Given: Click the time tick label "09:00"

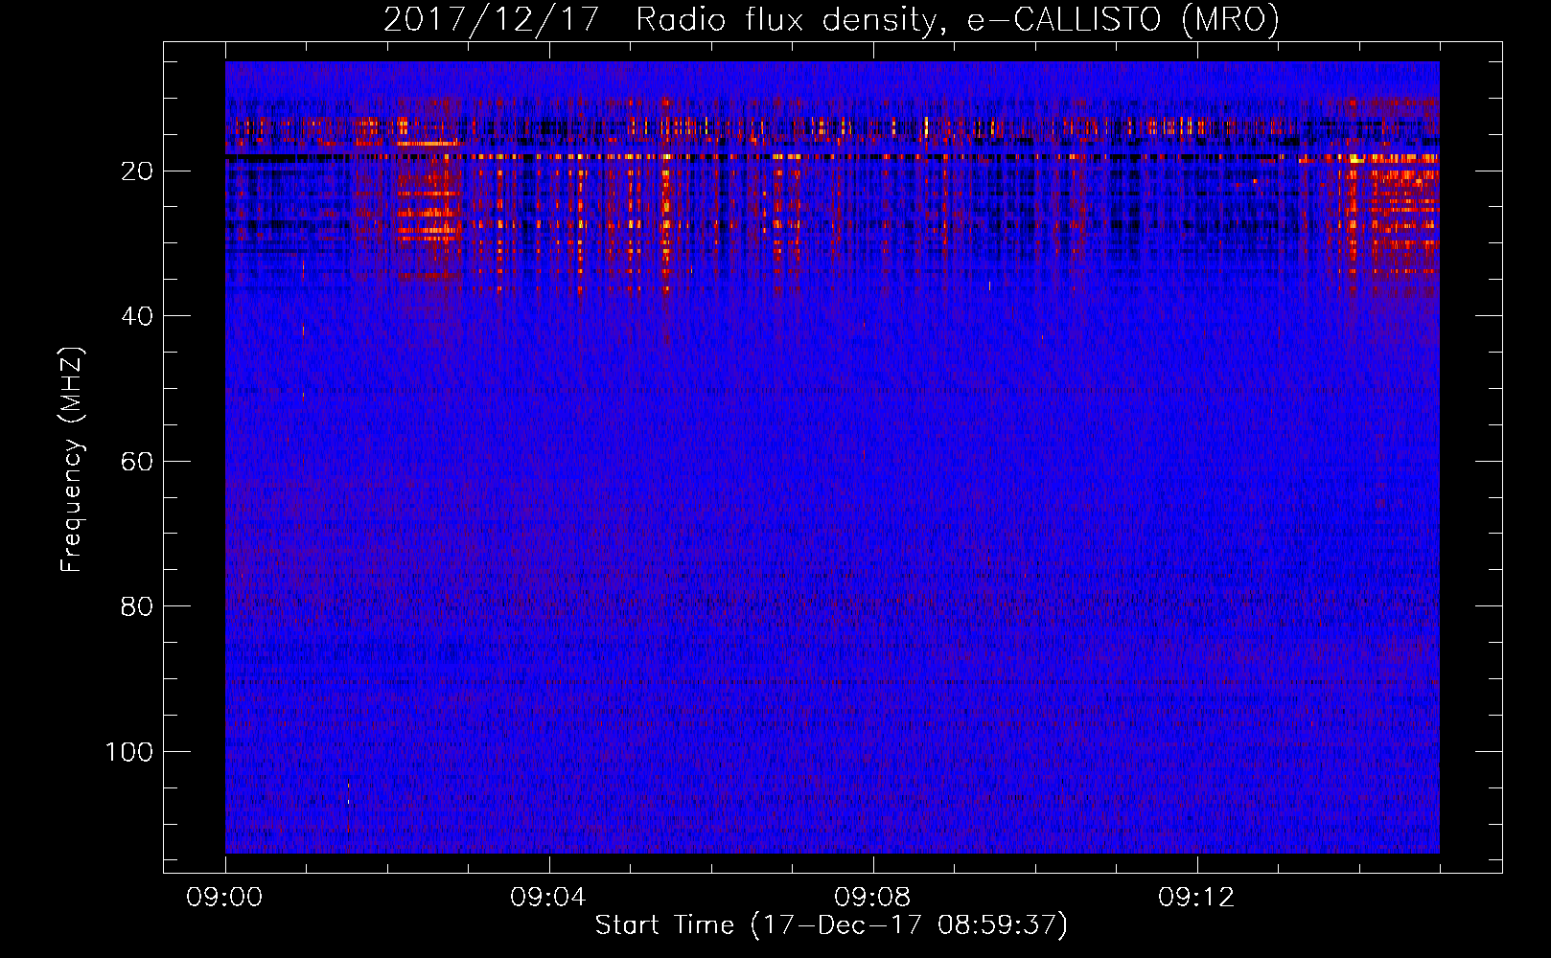Looking at the screenshot, I should tap(225, 898).
